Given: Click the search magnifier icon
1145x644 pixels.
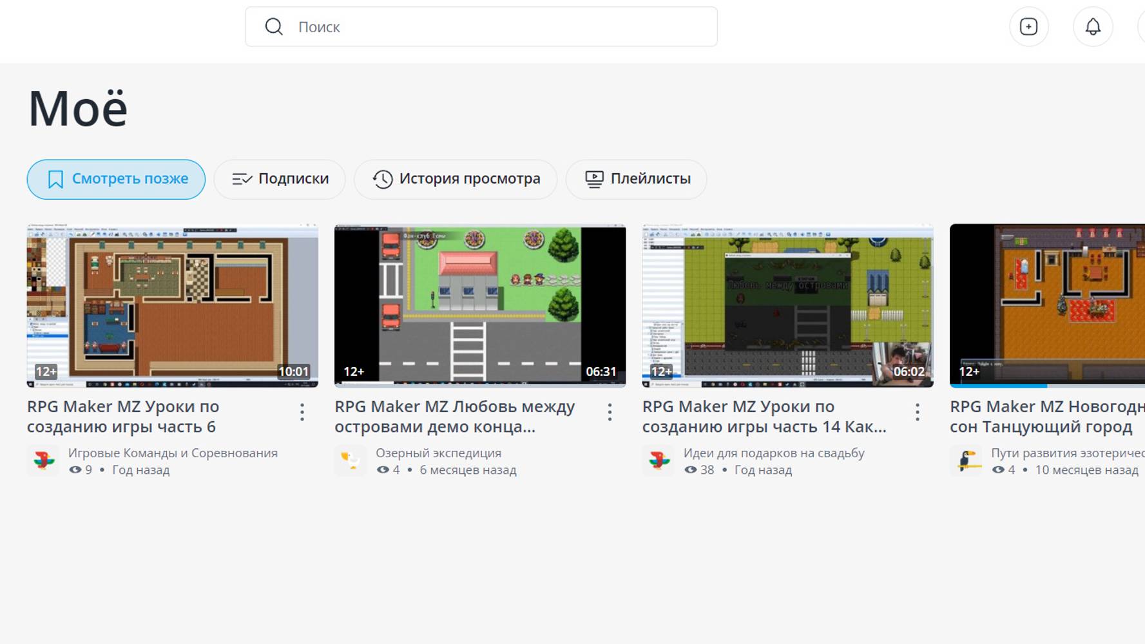Looking at the screenshot, I should click(274, 26).
